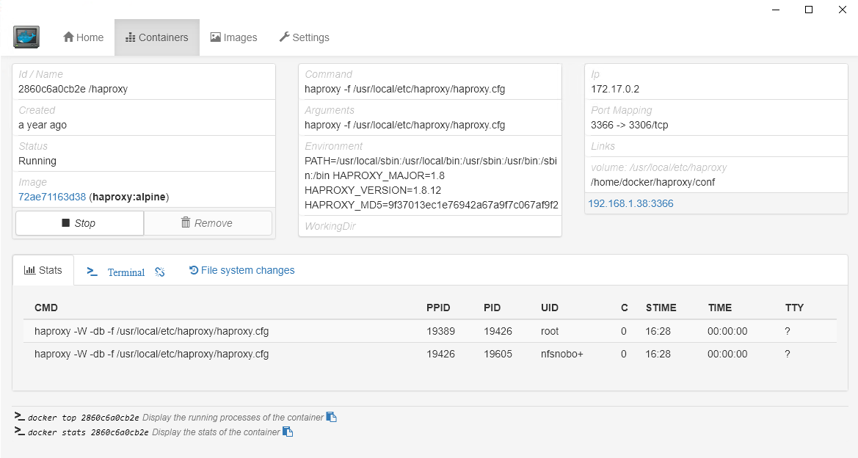Screen dimensions: 858x458
Task: Click the Running status value
Action: pyautogui.click(x=37, y=161)
